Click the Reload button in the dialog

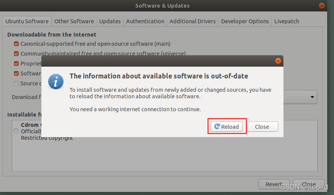pyautogui.click(x=226, y=127)
